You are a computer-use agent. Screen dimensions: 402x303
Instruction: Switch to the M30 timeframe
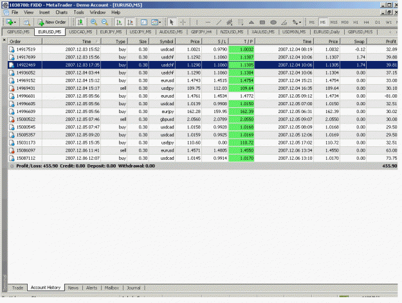(x=345, y=22)
